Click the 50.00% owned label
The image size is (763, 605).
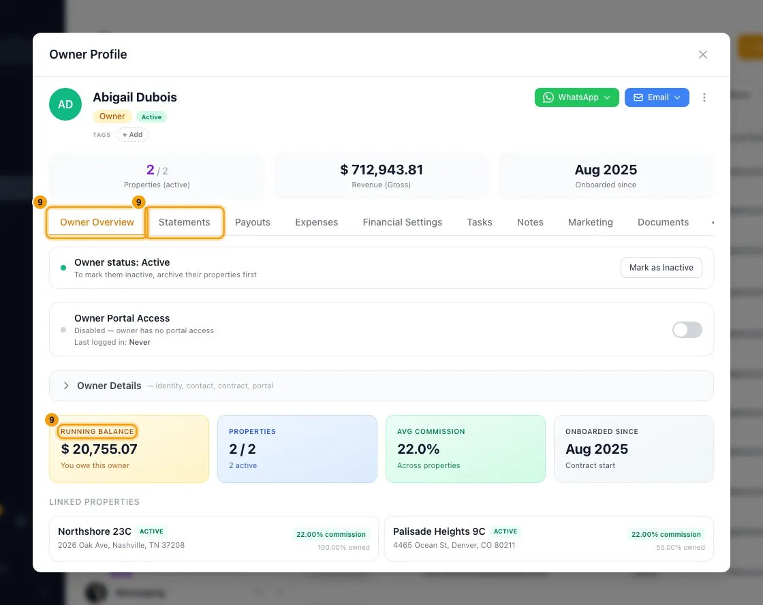681,548
